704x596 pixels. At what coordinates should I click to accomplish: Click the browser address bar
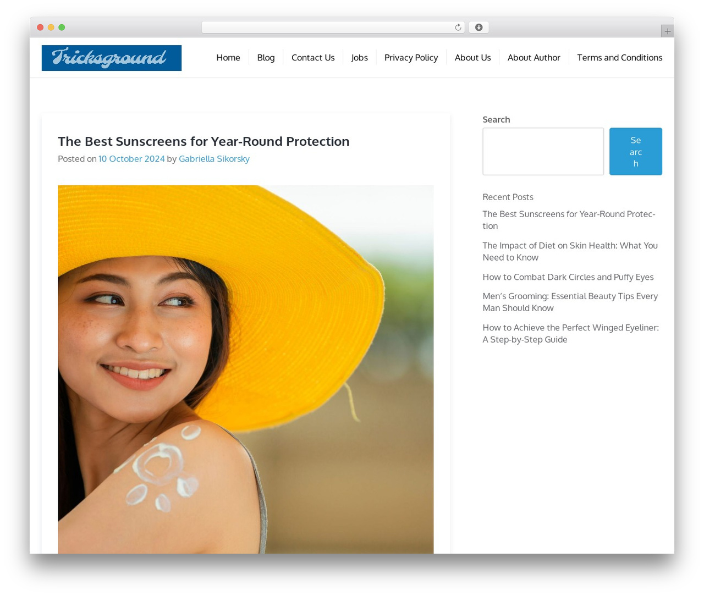333,27
